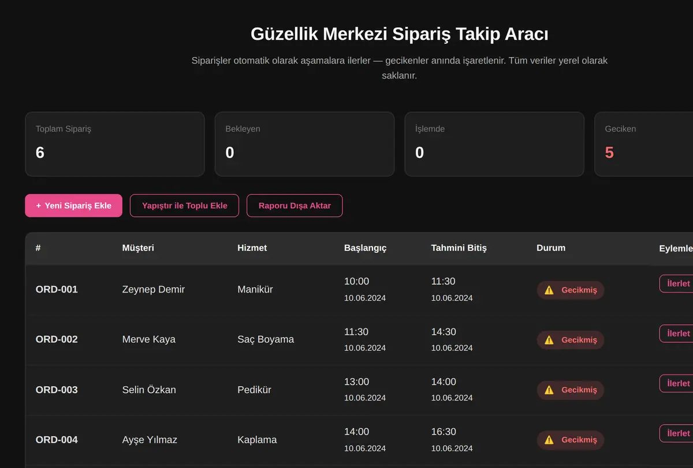Click warning icon in ORD-003 status
The height and width of the screenshot is (468, 693).
point(549,390)
